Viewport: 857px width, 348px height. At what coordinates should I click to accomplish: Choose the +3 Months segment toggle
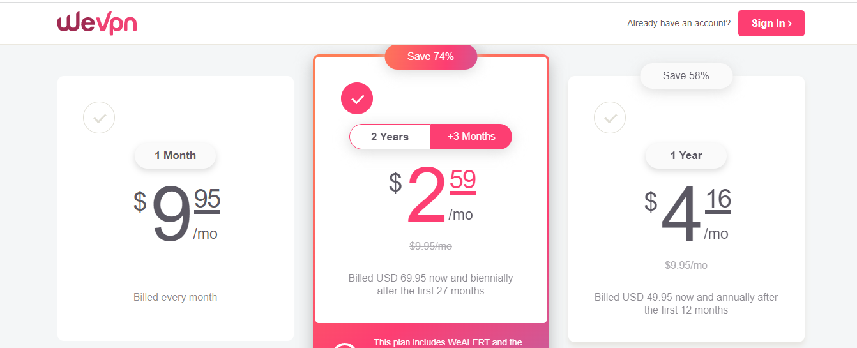[471, 137]
